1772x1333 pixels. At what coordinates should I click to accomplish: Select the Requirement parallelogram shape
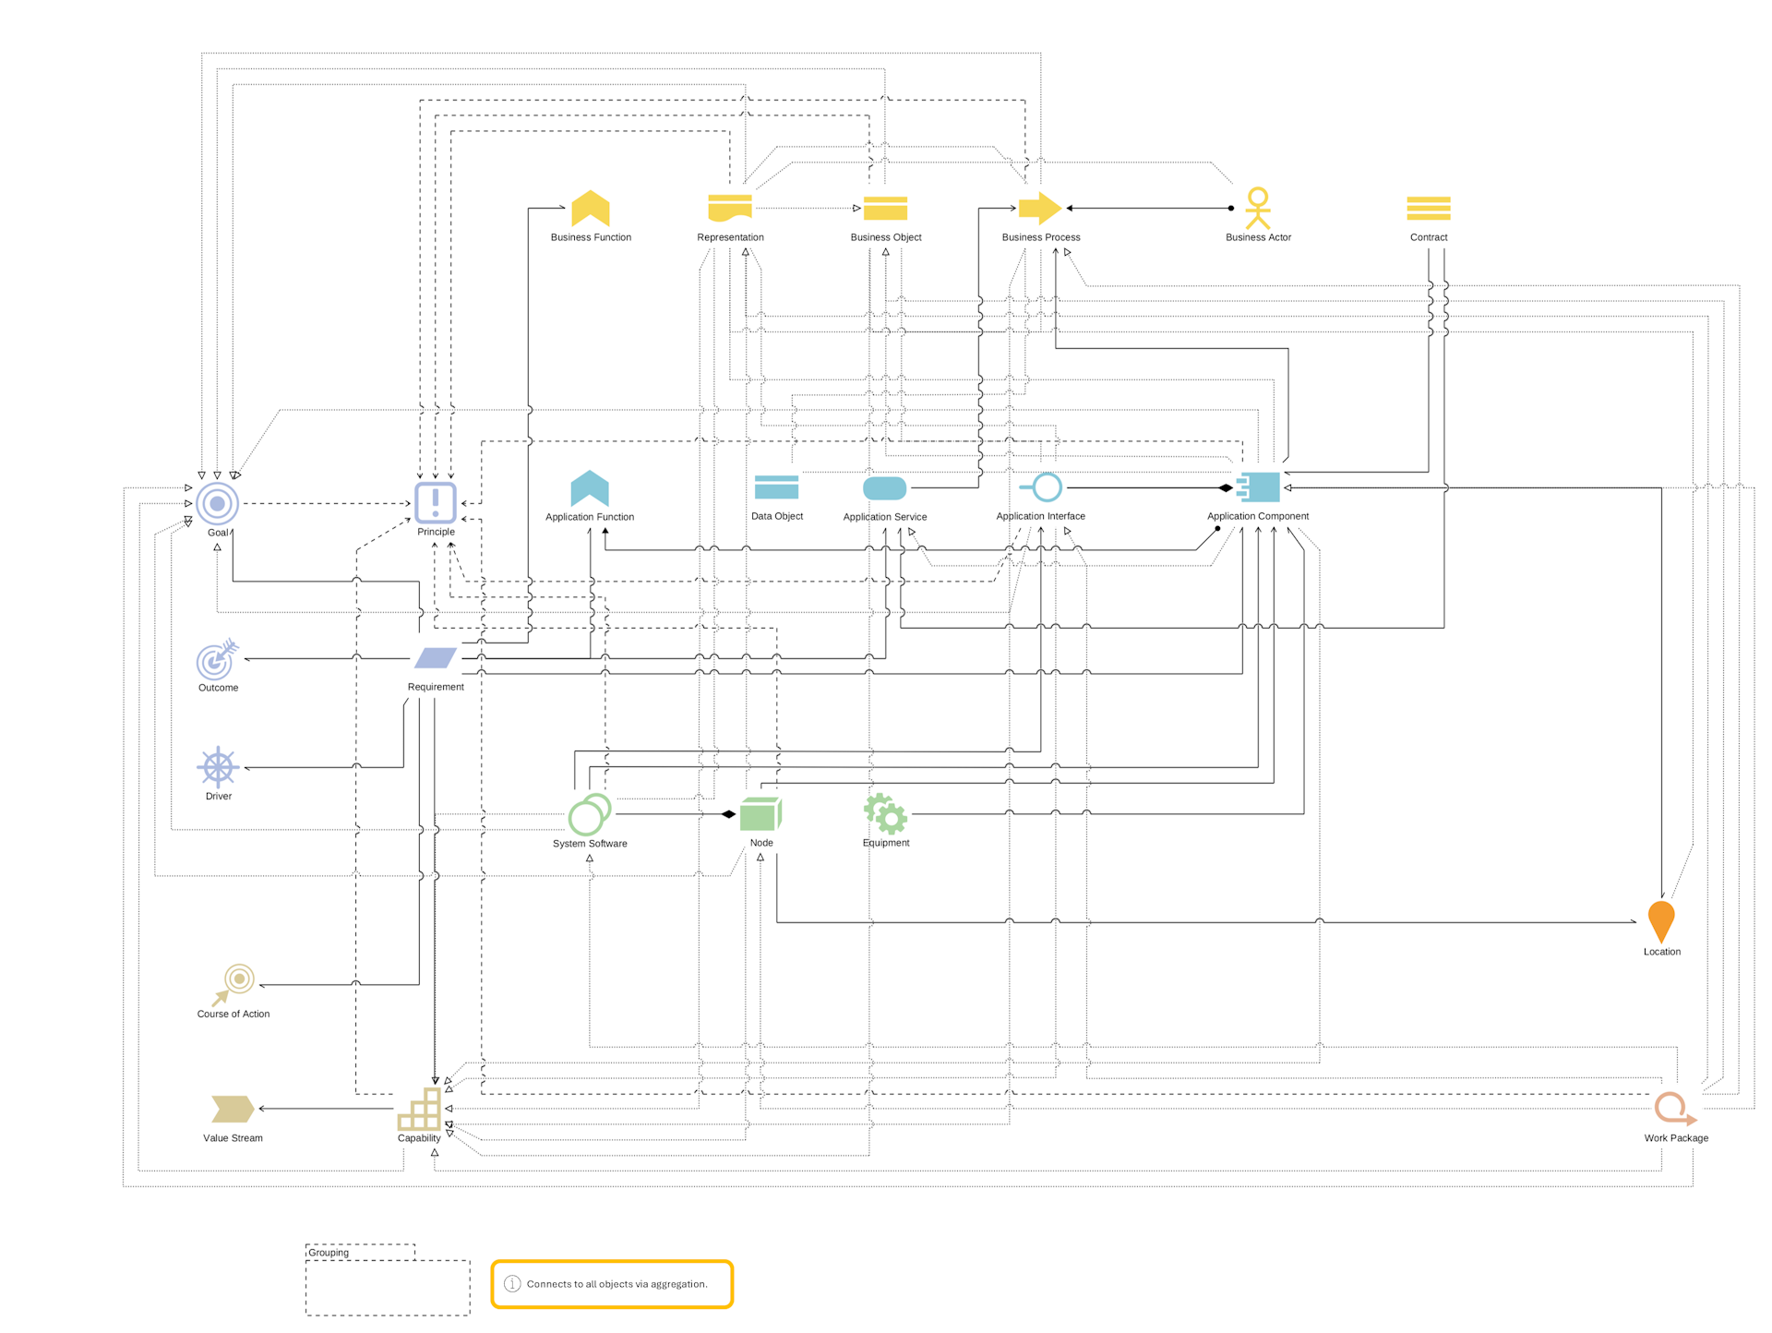click(x=435, y=657)
